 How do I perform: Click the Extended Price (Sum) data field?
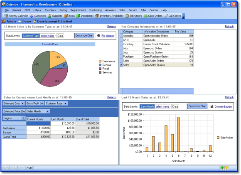[x=14, y=111]
